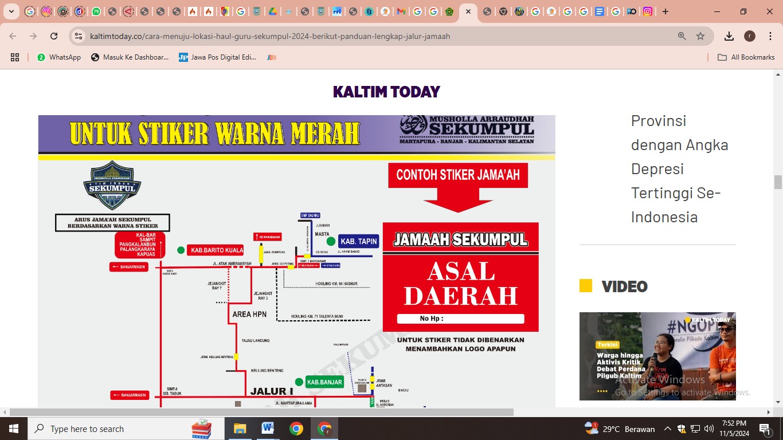Open the weather widget showing 29°C Berawan

coord(620,429)
